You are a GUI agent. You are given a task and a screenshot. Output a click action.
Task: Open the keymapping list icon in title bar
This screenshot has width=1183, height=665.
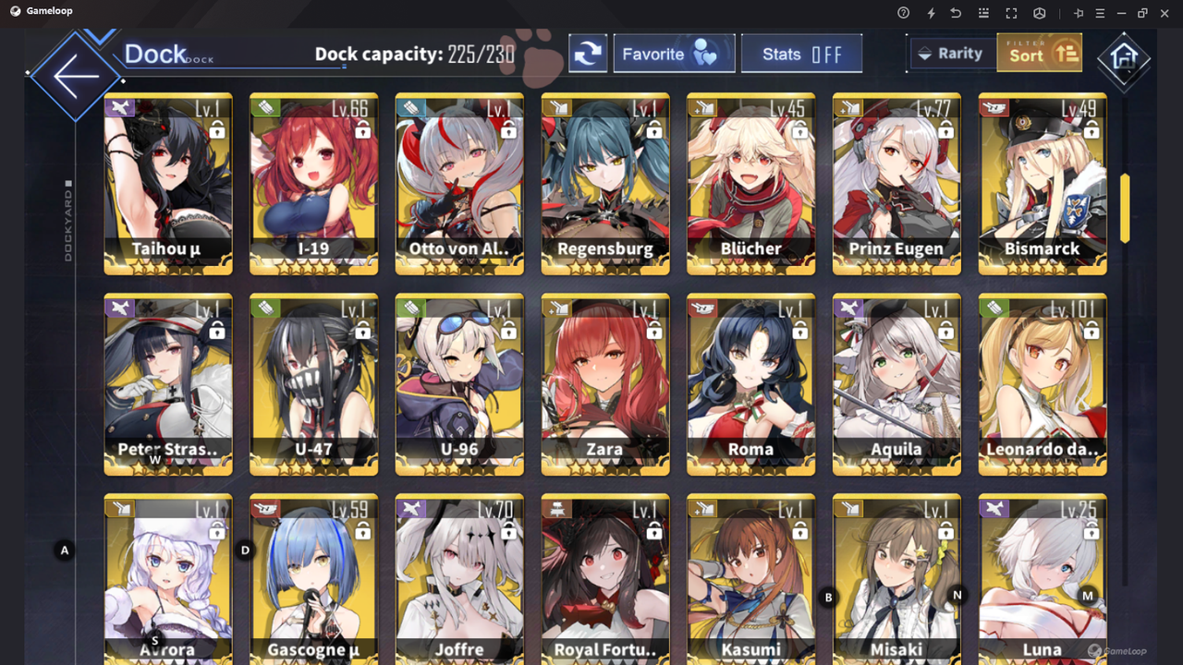983,13
